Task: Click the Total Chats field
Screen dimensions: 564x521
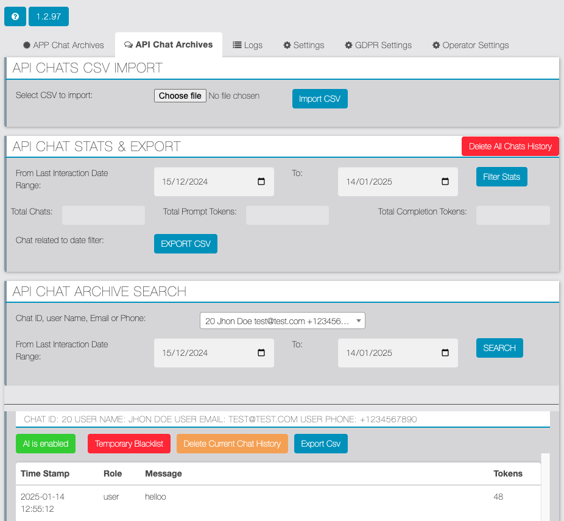Action: [104, 215]
